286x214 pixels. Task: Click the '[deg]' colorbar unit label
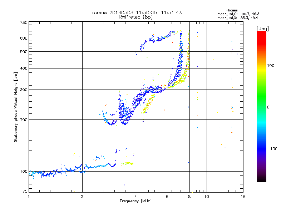[x=262, y=29]
